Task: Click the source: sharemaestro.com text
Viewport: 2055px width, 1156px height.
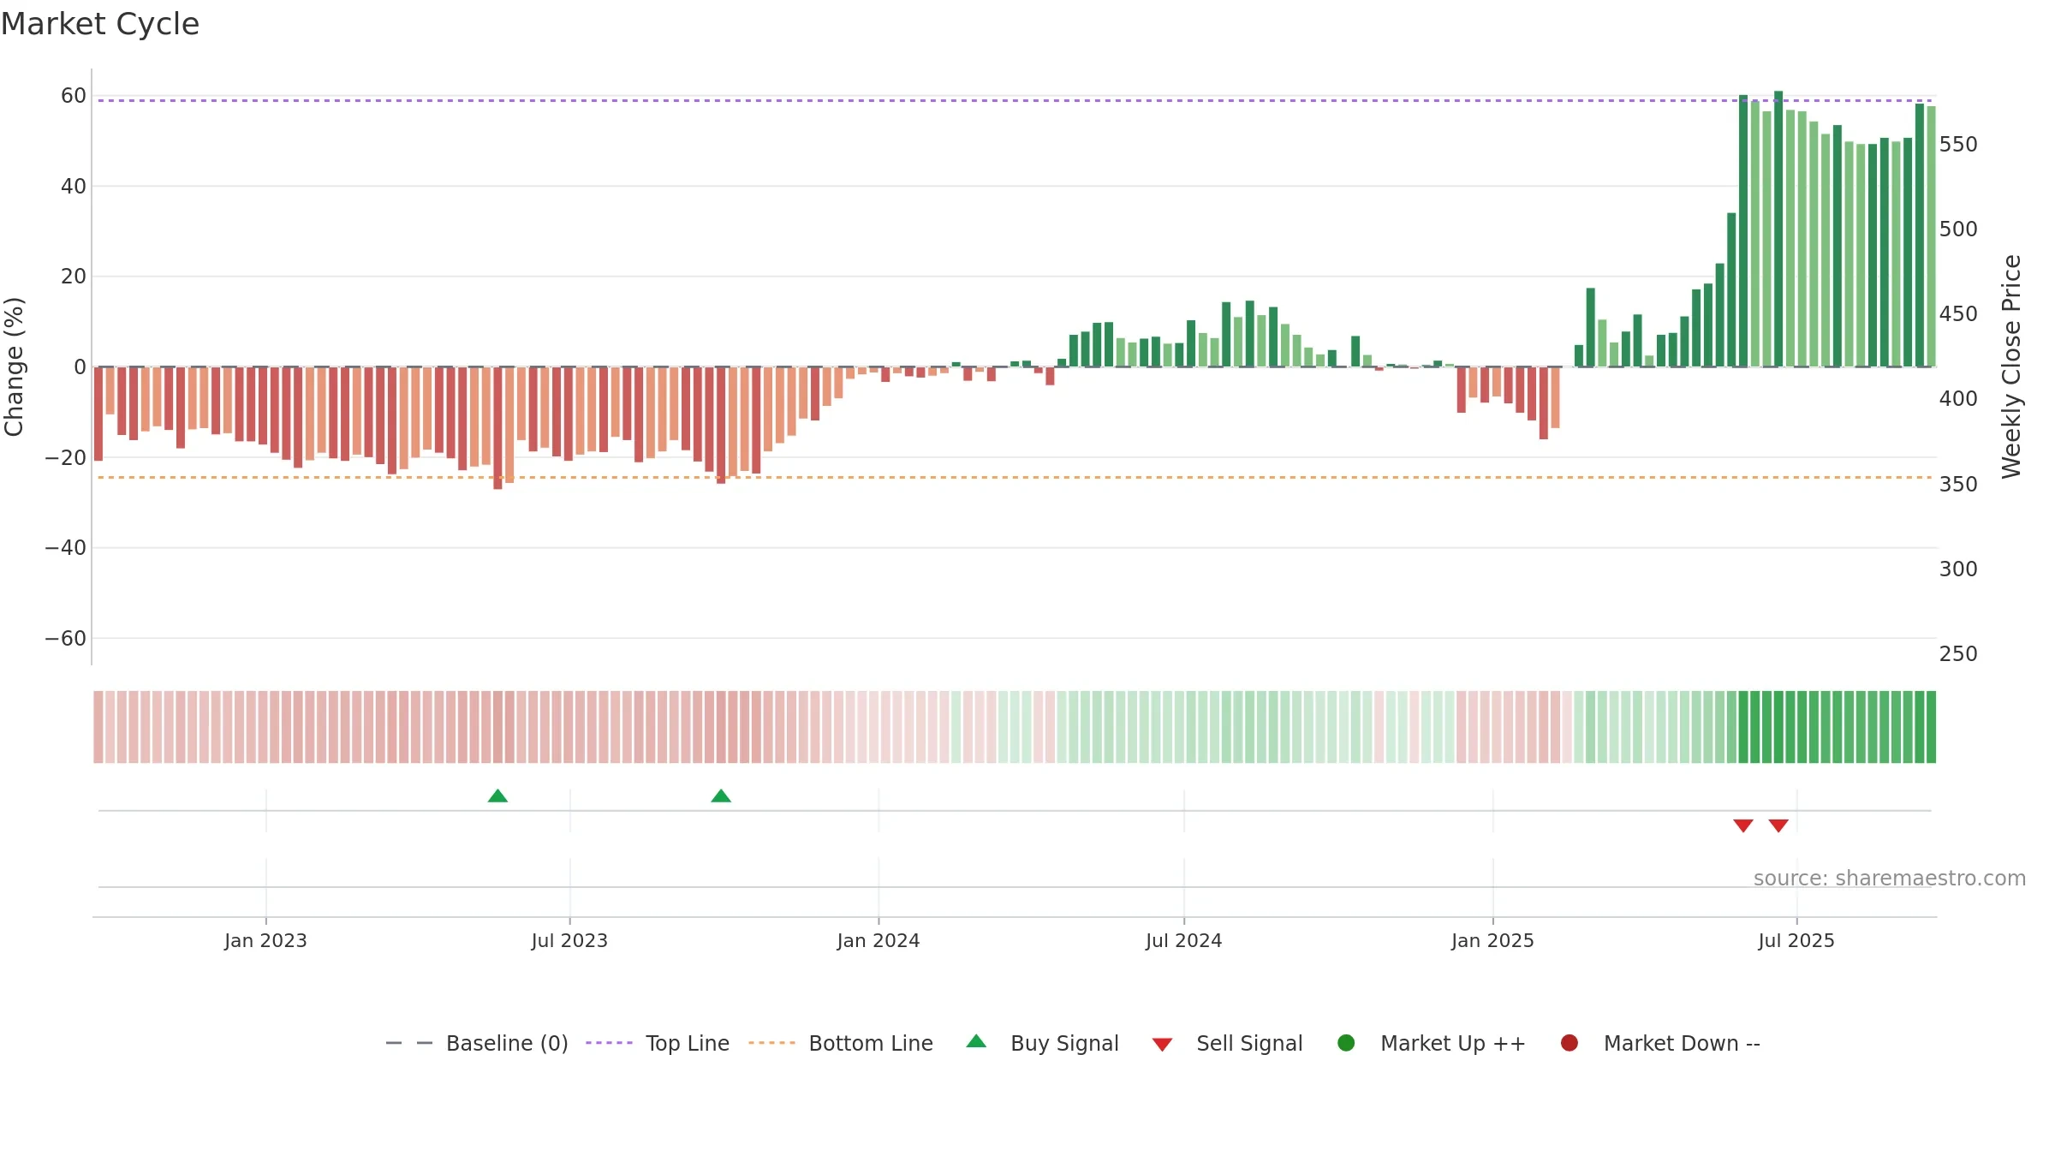Action: pos(1890,879)
